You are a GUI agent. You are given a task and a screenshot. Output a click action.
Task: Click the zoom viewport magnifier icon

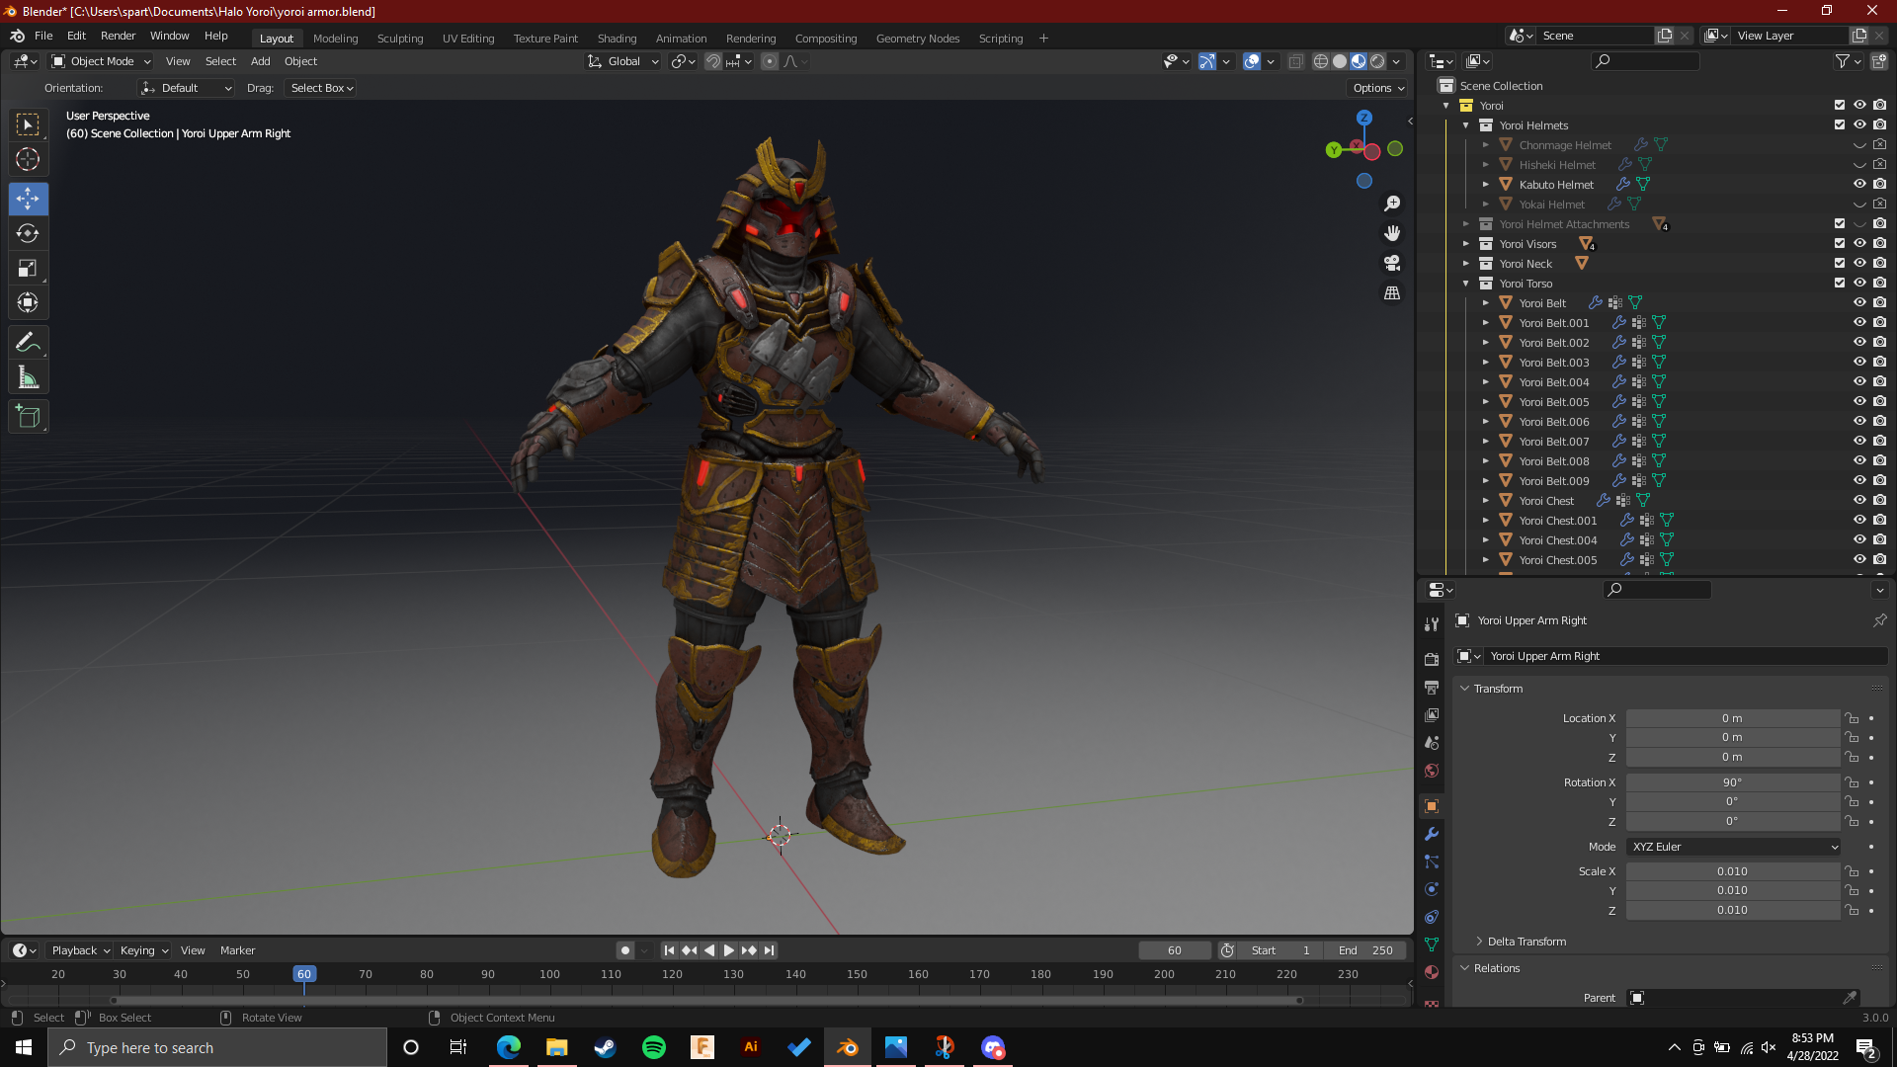click(1392, 204)
